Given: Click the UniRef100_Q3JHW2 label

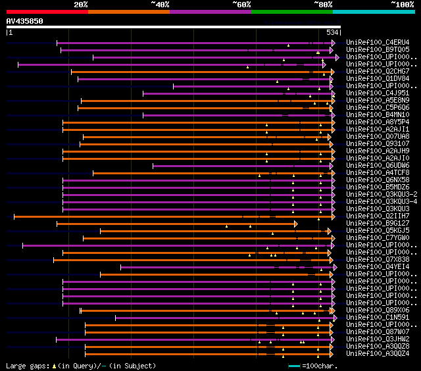Looking at the screenshot, I should pyautogui.click(x=378, y=339).
